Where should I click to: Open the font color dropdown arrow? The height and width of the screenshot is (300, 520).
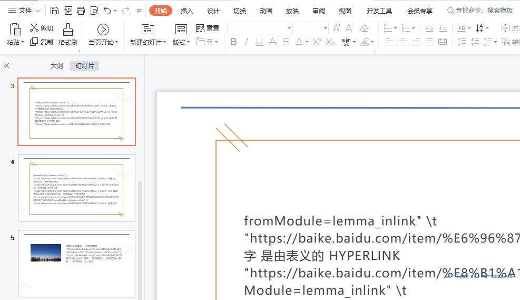point(307,42)
